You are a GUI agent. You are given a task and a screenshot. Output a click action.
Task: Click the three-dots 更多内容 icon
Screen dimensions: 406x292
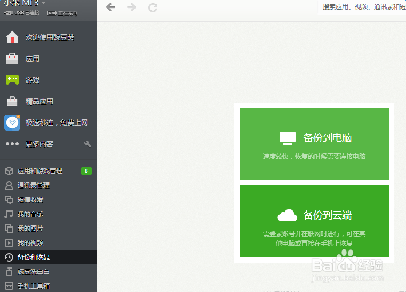click(x=12, y=144)
